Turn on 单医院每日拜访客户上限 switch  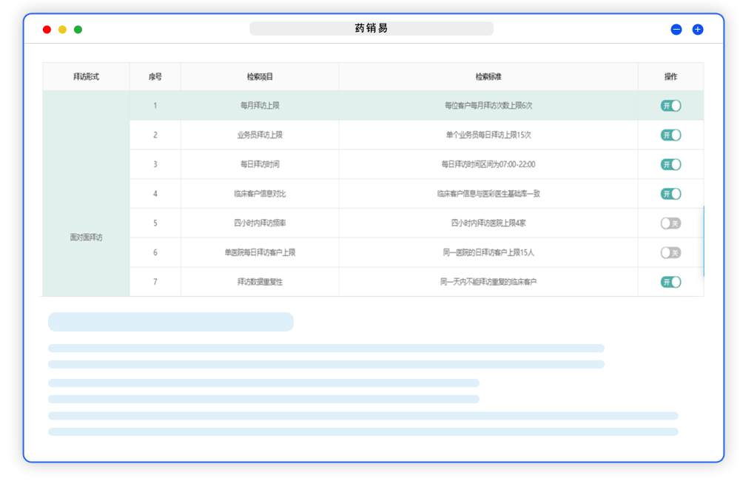670,252
